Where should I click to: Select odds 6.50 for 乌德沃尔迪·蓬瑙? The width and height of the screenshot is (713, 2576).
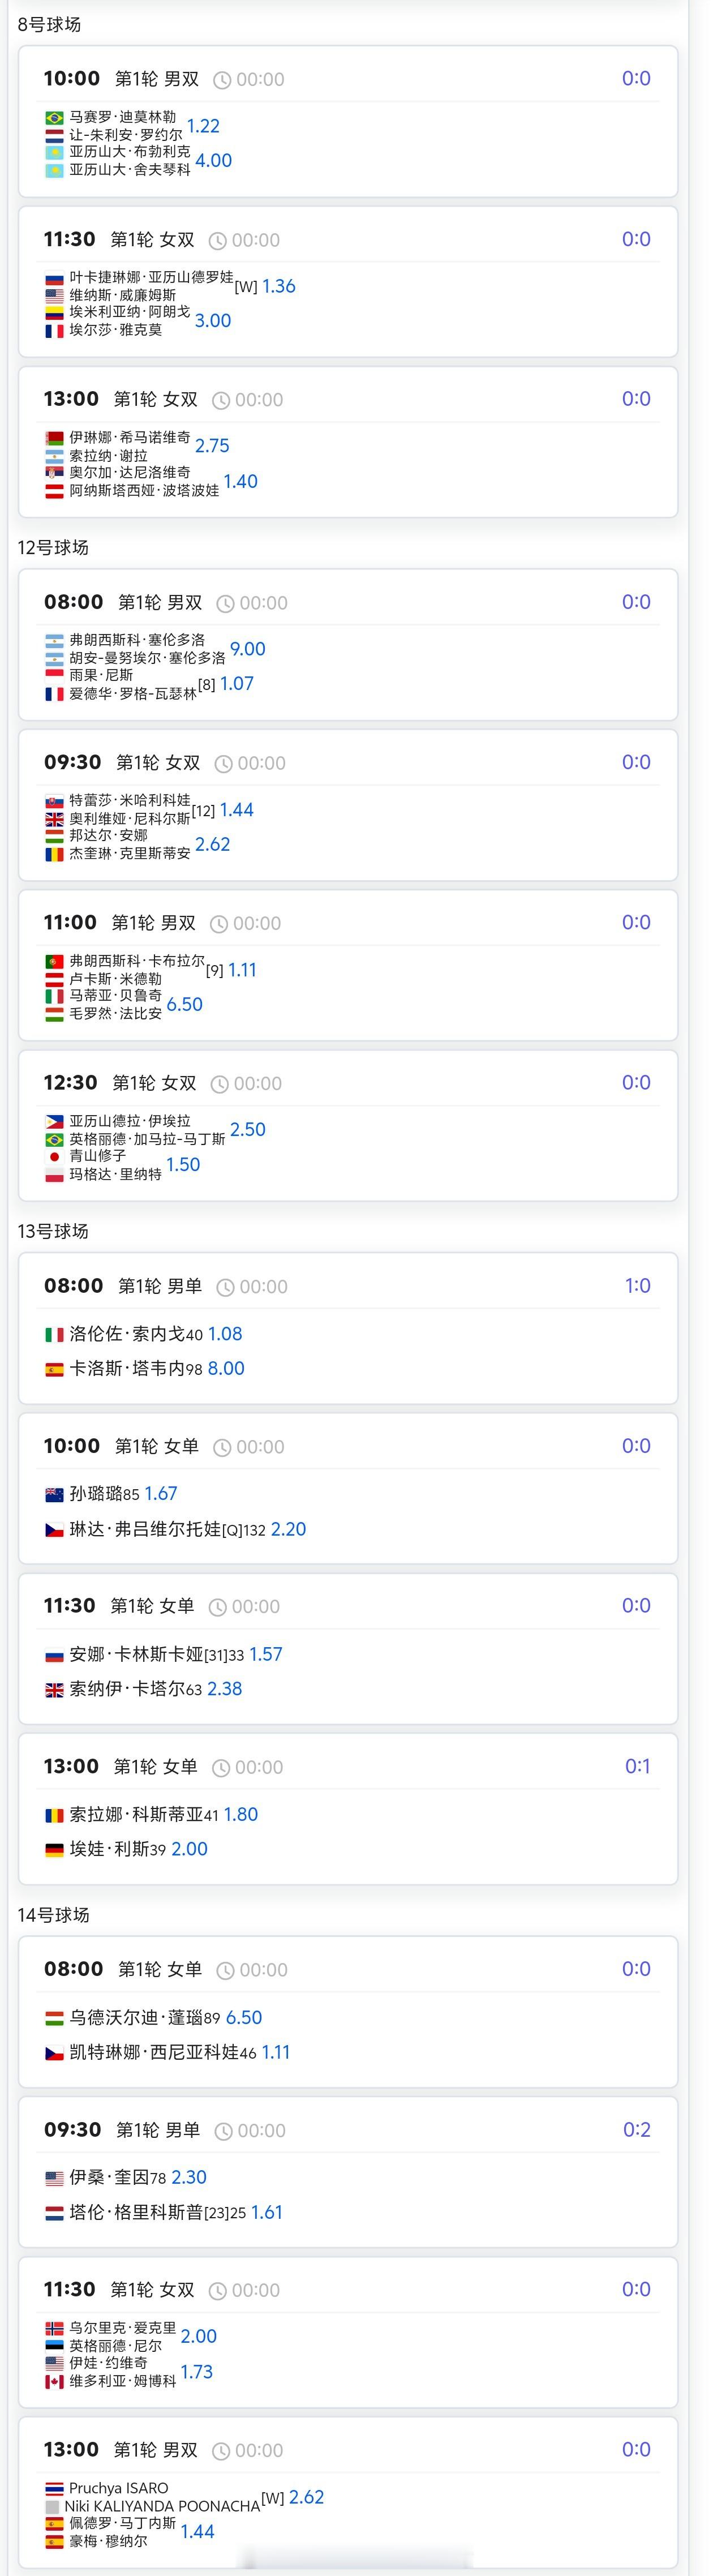(244, 2018)
